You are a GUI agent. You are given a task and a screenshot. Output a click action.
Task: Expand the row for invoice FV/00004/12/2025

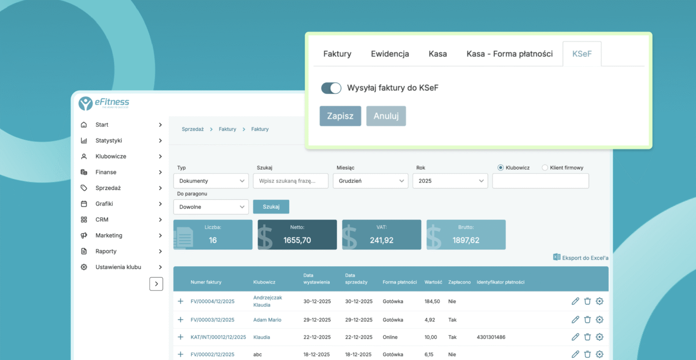coord(181,301)
